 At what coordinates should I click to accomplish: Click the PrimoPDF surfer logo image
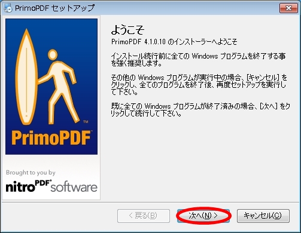[x=51, y=87]
